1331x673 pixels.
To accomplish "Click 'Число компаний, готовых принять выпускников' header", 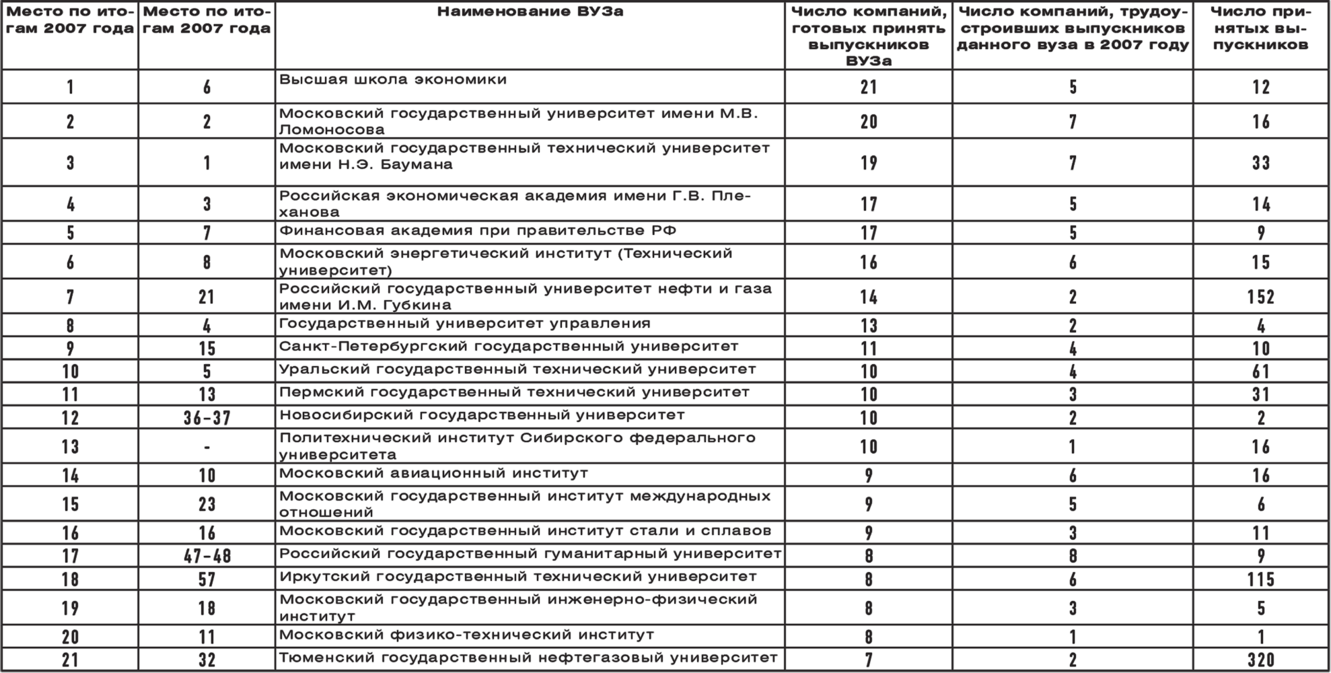I will [869, 37].
